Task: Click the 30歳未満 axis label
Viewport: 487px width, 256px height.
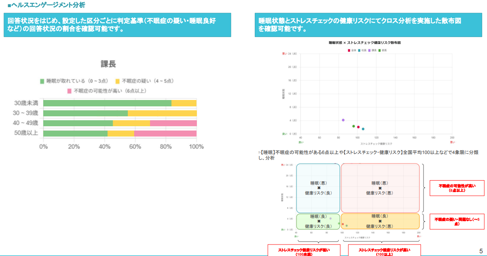Action: coord(26,103)
